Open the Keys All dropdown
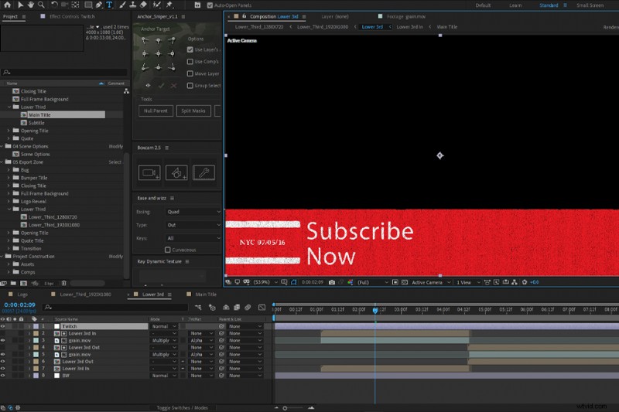 [x=193, y=238]
